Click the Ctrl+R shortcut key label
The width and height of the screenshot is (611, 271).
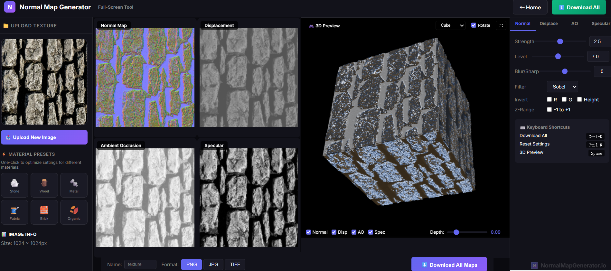[x=595, y=145]
